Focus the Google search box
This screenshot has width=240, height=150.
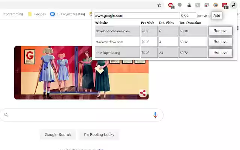click(82, 115)
